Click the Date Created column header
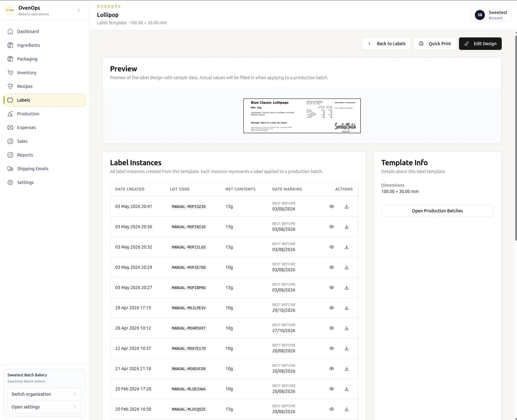The width and height of the screenshot is (517, 420). click(x=130, y=189)
